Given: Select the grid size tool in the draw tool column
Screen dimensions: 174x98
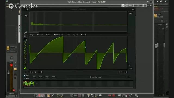Looking at the screenshot, I should (x=25, y=40).
